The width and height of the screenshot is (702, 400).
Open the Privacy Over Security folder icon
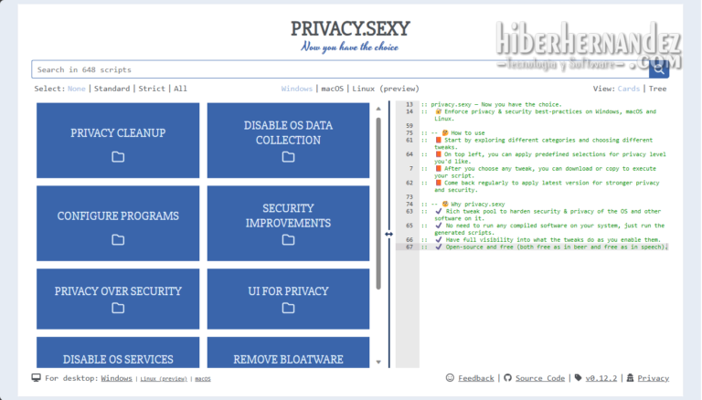[x=118, y=315]
